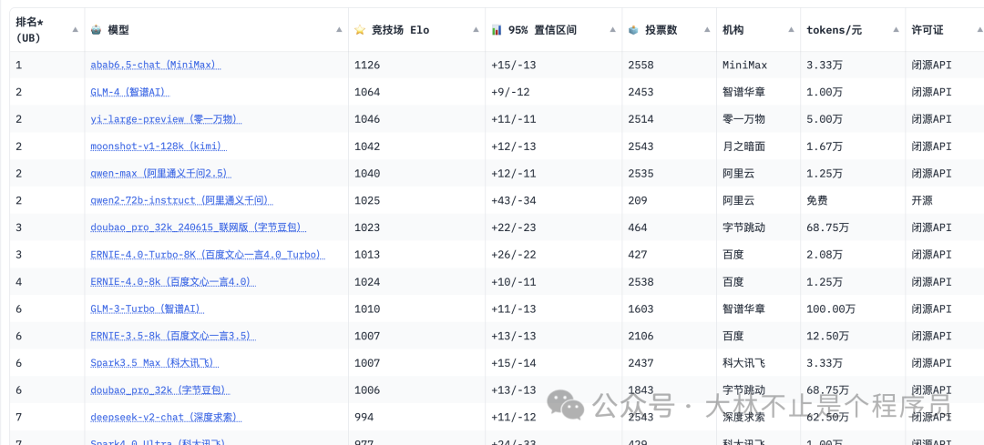Sort by 95% 置信区间 column arrow
Image resolution: width=984 pixels, height=445 pixels.
(612, 29)
